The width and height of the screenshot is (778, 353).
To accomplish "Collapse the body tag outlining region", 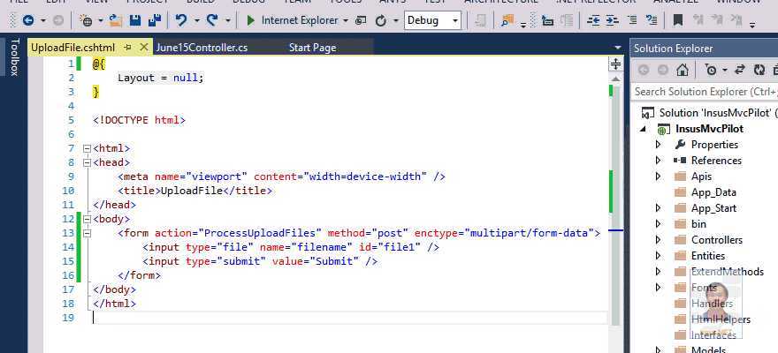I will [x=88, y=219].
